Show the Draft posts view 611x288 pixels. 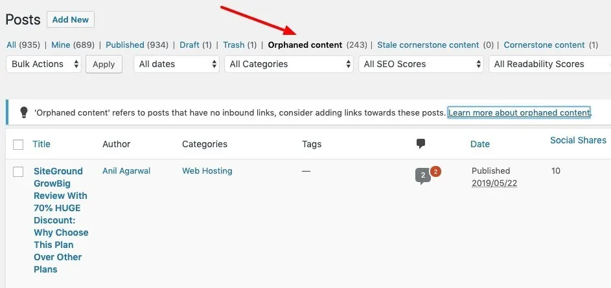click(189, 45)
